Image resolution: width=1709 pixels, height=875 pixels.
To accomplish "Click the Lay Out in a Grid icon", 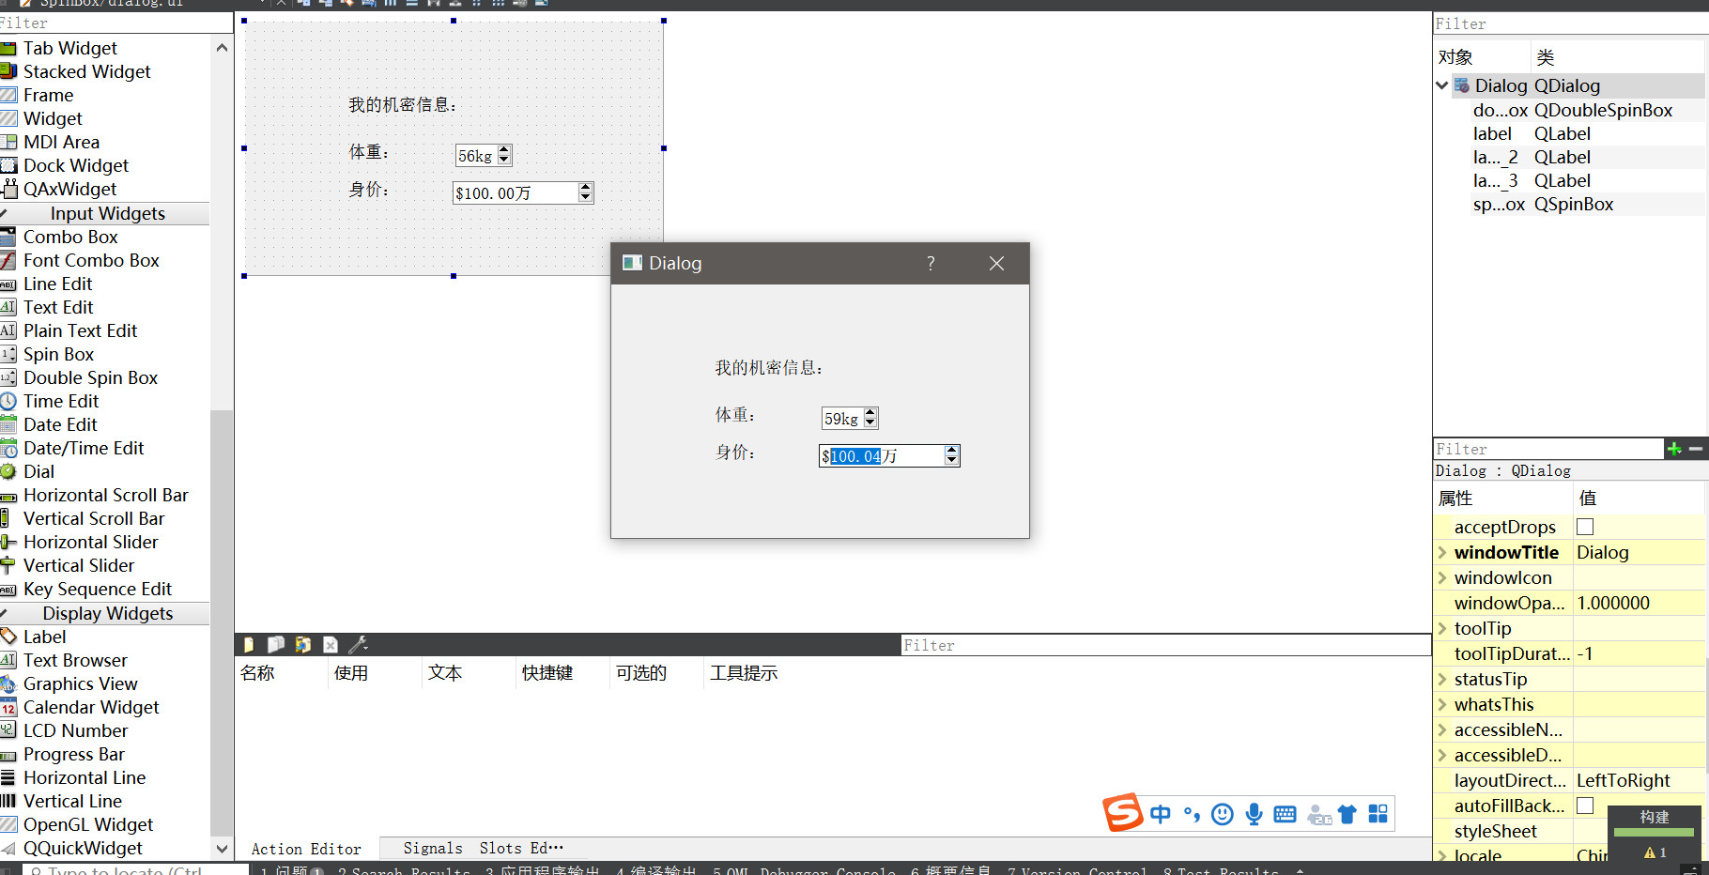I will 498,4.
